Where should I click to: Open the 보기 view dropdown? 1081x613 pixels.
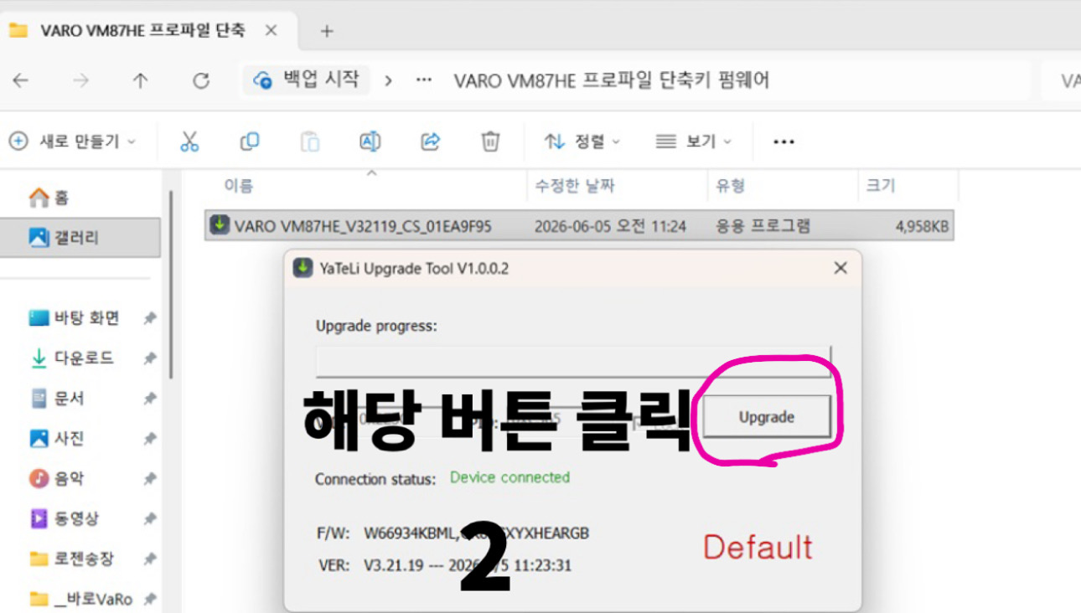pos(694,142)
